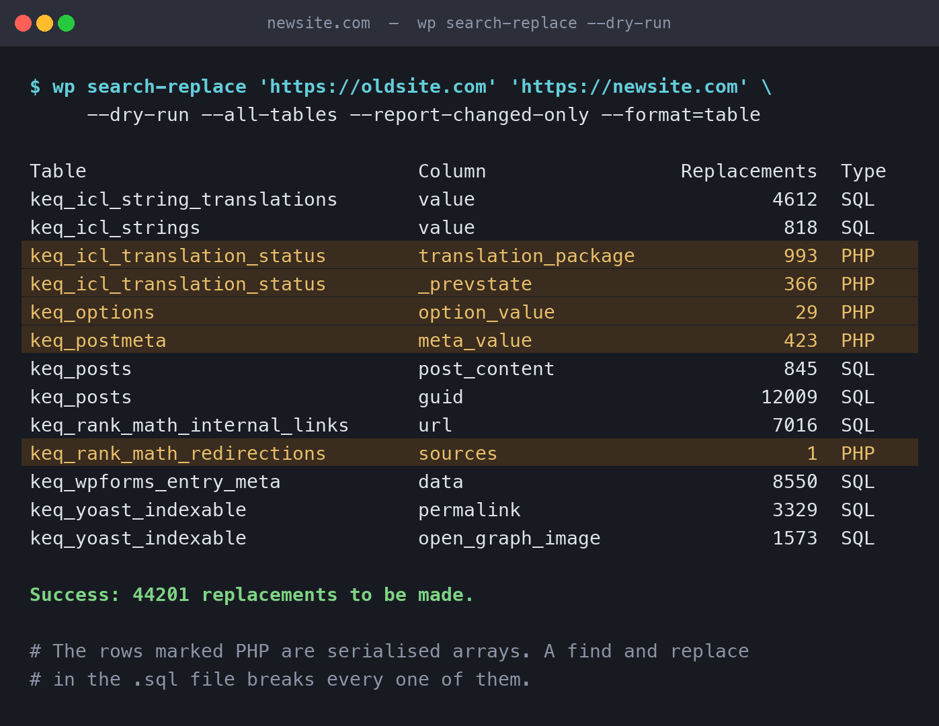Click the '$' shell prompt symbol
The width and height of the screenshot is (939, 726).
tap(35, 87)
